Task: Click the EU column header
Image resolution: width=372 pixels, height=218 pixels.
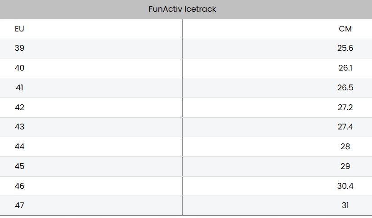Action: click(19, 29)
